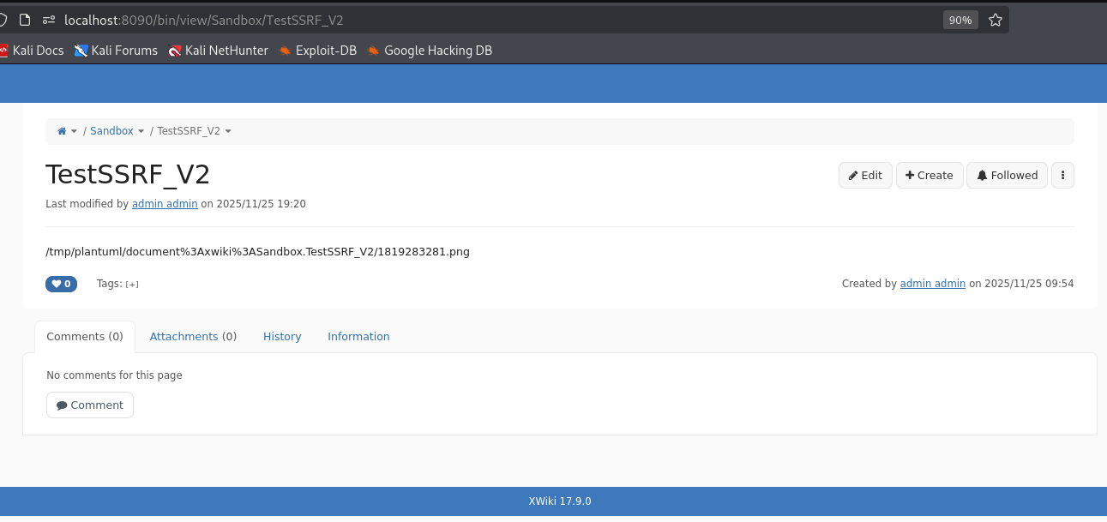Open the Kali Docs bookmark

tap(32, 51)
